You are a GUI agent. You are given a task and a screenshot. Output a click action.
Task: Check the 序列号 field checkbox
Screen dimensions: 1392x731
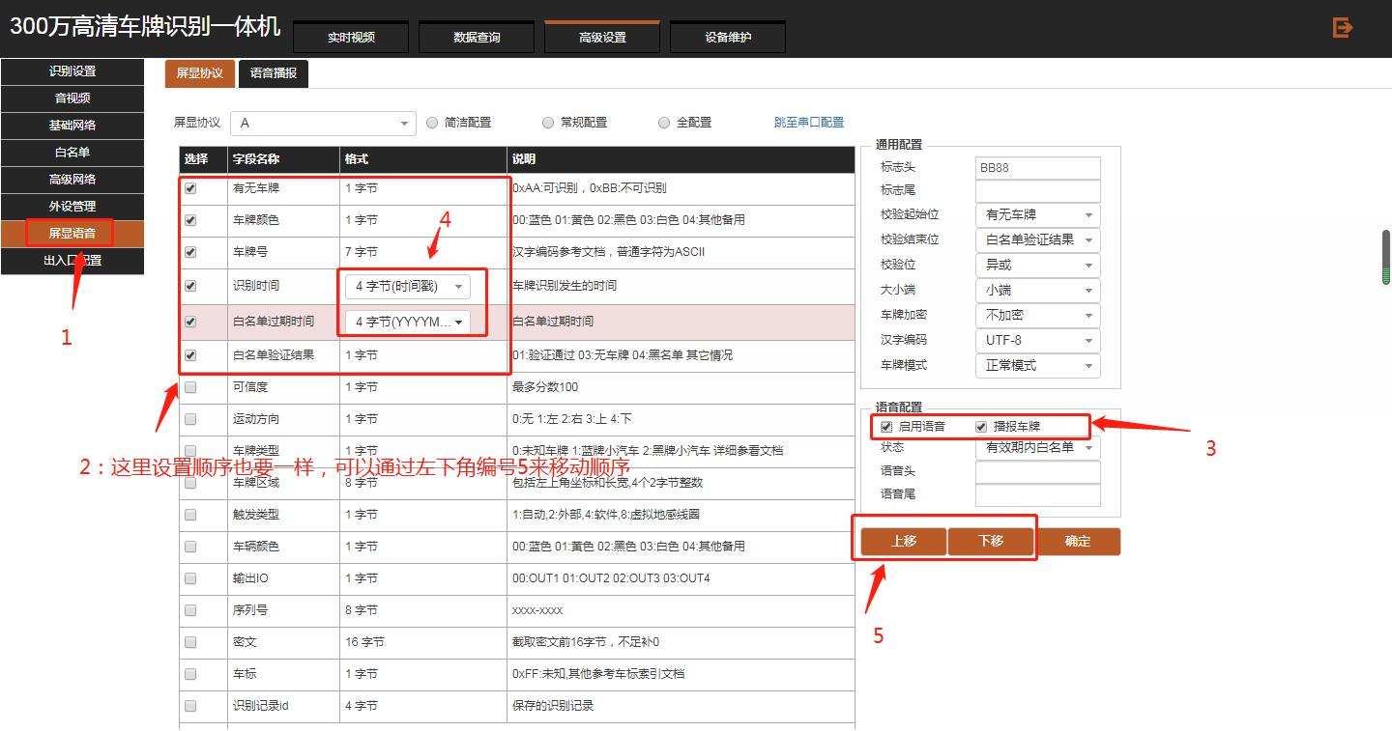tap(190, 610)
